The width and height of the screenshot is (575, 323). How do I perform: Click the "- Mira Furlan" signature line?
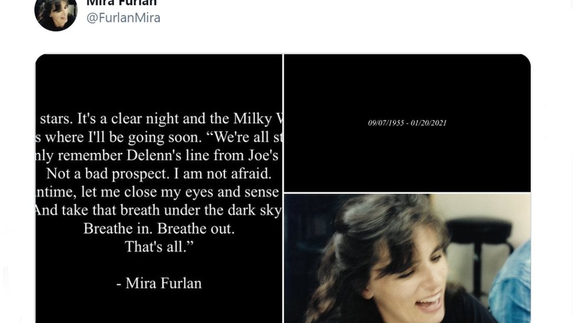click(159, 283)
